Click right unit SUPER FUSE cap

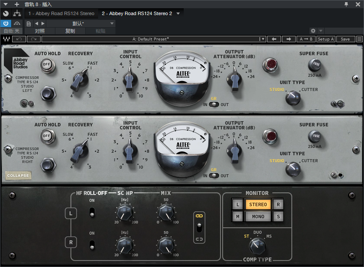(315, 136)
